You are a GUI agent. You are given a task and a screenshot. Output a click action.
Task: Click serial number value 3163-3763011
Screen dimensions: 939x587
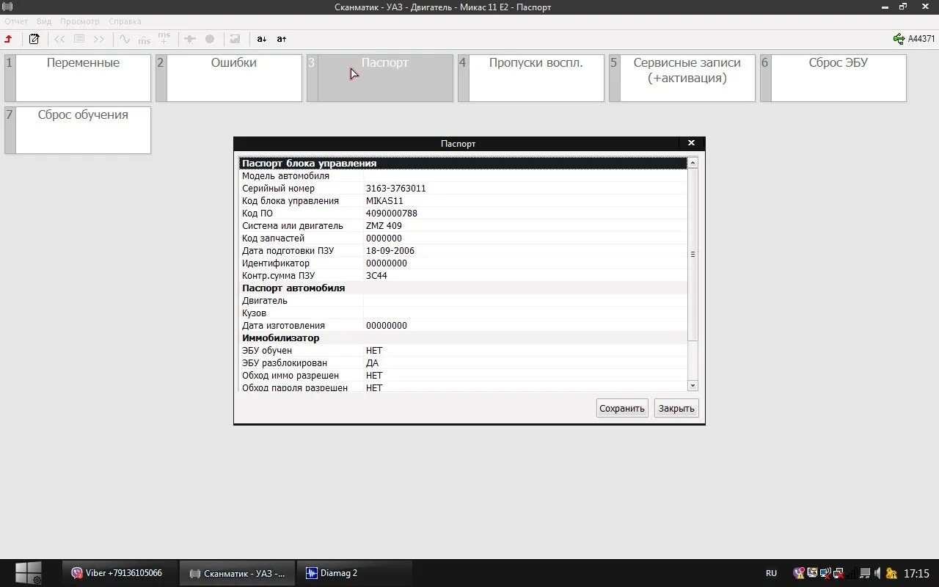[x=395, y=189]
